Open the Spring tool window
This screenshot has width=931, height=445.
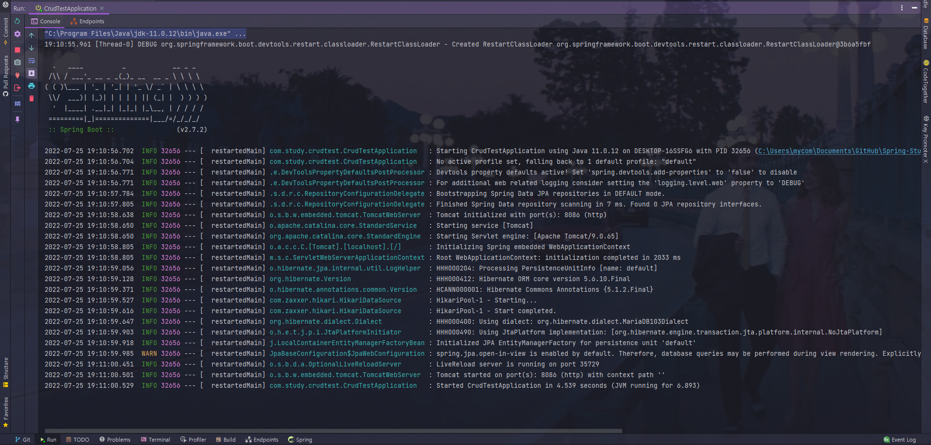coord(300,440)
